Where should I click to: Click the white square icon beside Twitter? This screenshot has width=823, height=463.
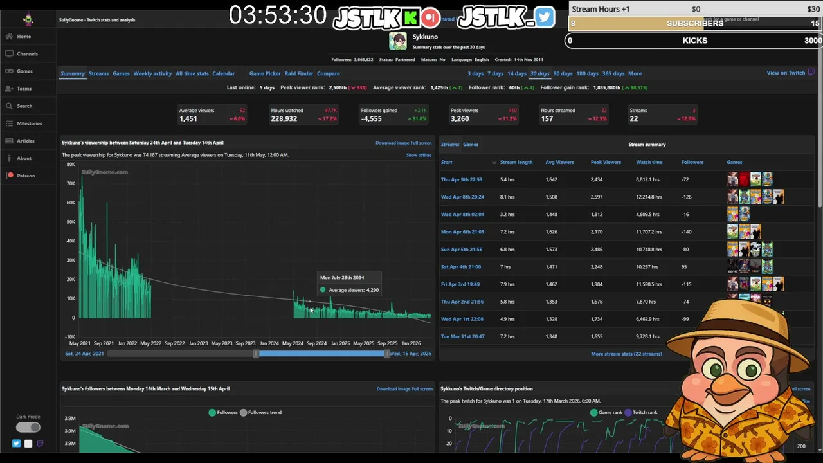tap(28, 443)
